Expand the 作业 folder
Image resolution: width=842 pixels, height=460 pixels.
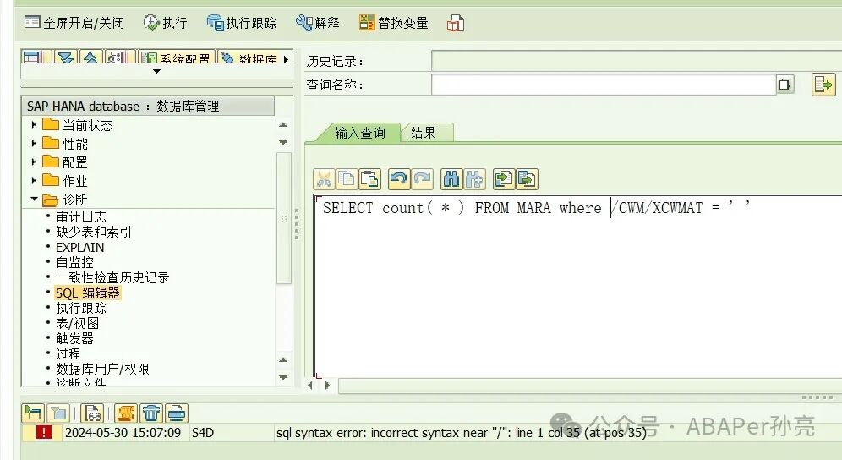tap(34, 181)
